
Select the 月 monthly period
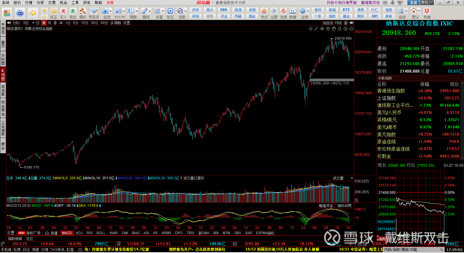click(49, 23)
